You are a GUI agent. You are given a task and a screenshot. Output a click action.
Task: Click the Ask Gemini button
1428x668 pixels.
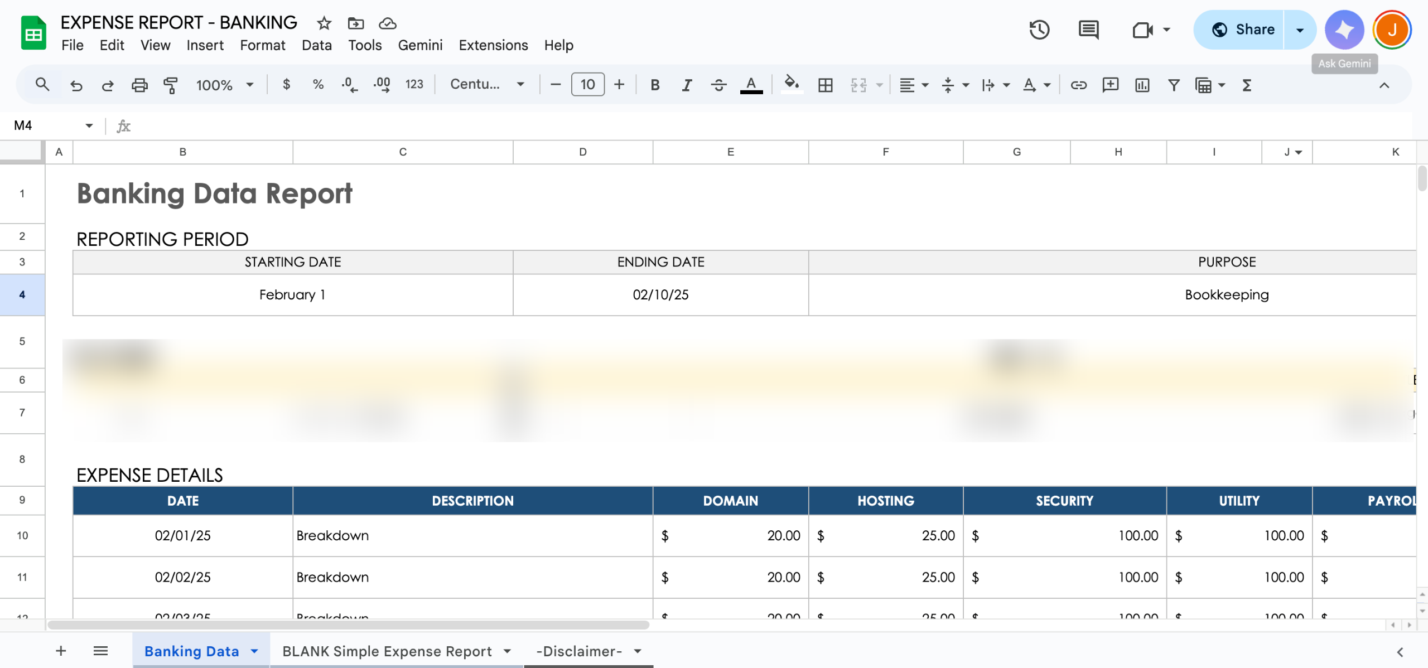(1344, 30)
